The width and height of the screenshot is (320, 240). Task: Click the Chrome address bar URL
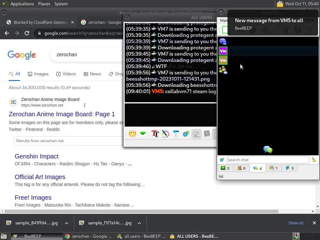tap(84, 33)
